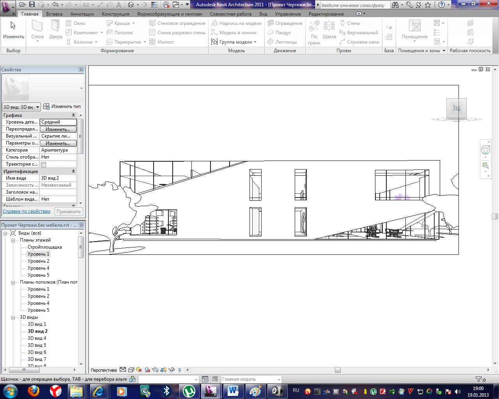Switch to the Конструкция ribbon tab

point(115,14)
